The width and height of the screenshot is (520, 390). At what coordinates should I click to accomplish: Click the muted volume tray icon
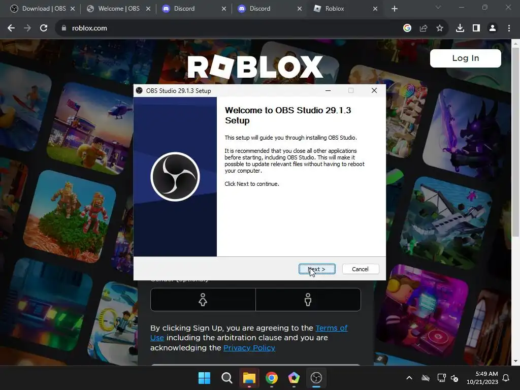click(x=454, y=378)
